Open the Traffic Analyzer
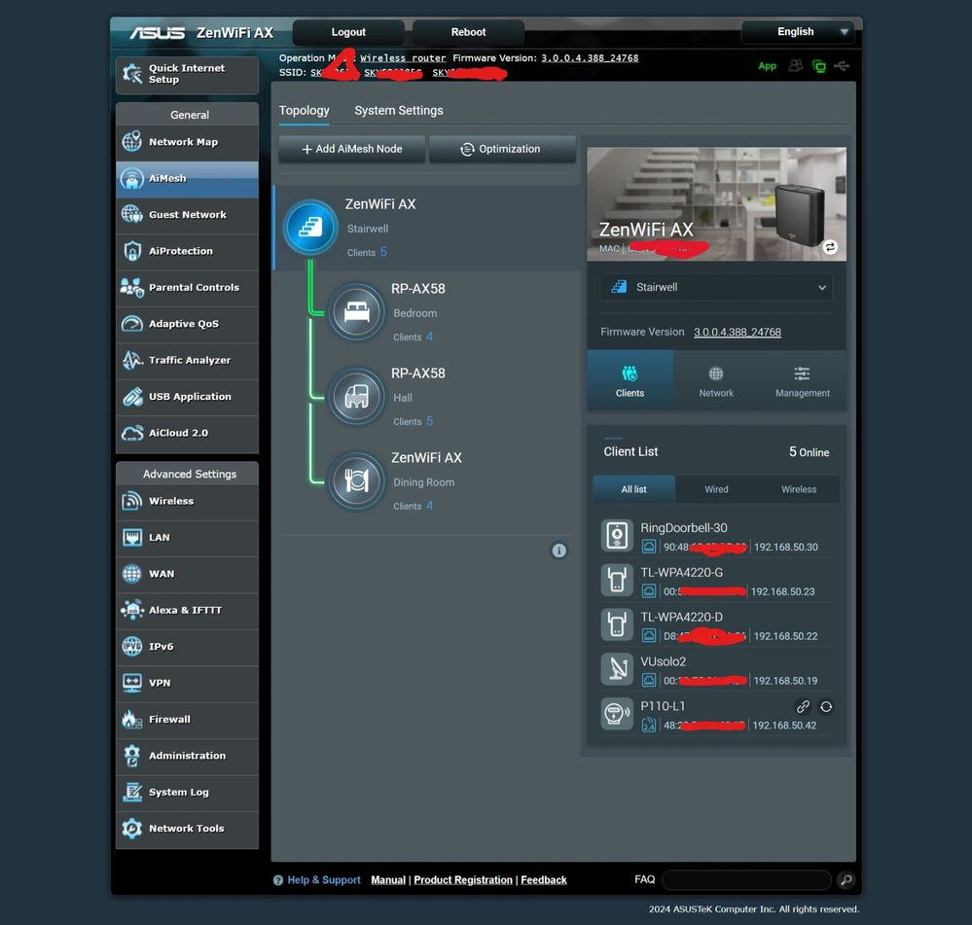The width and height of the screenshot is (972, 925). (x=186, y=361)
